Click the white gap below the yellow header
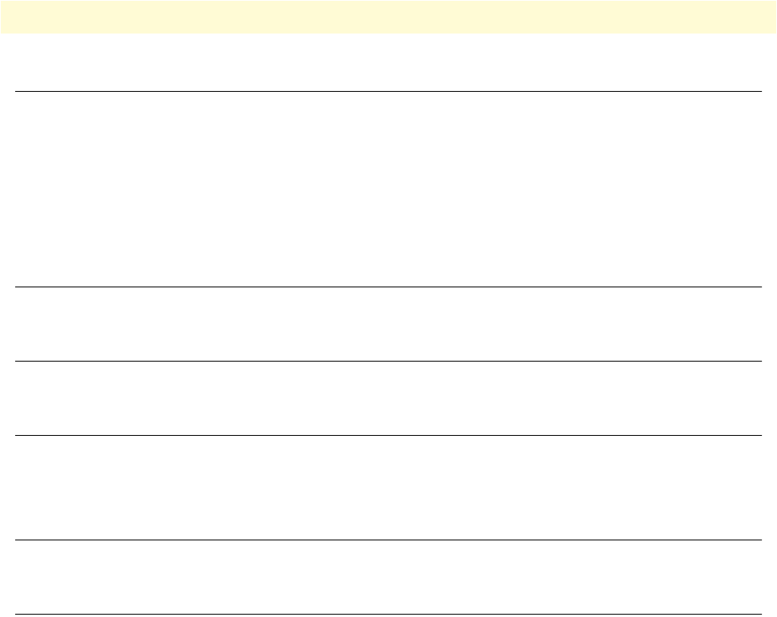This screenshot has height=617, width=777. [388, 62]
